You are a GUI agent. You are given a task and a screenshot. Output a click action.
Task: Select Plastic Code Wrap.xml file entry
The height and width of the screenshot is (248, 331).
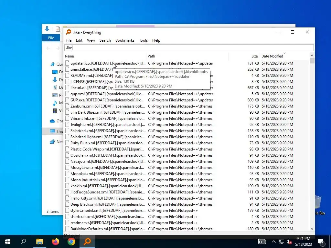pyautogui.click(x=107, y=149)
